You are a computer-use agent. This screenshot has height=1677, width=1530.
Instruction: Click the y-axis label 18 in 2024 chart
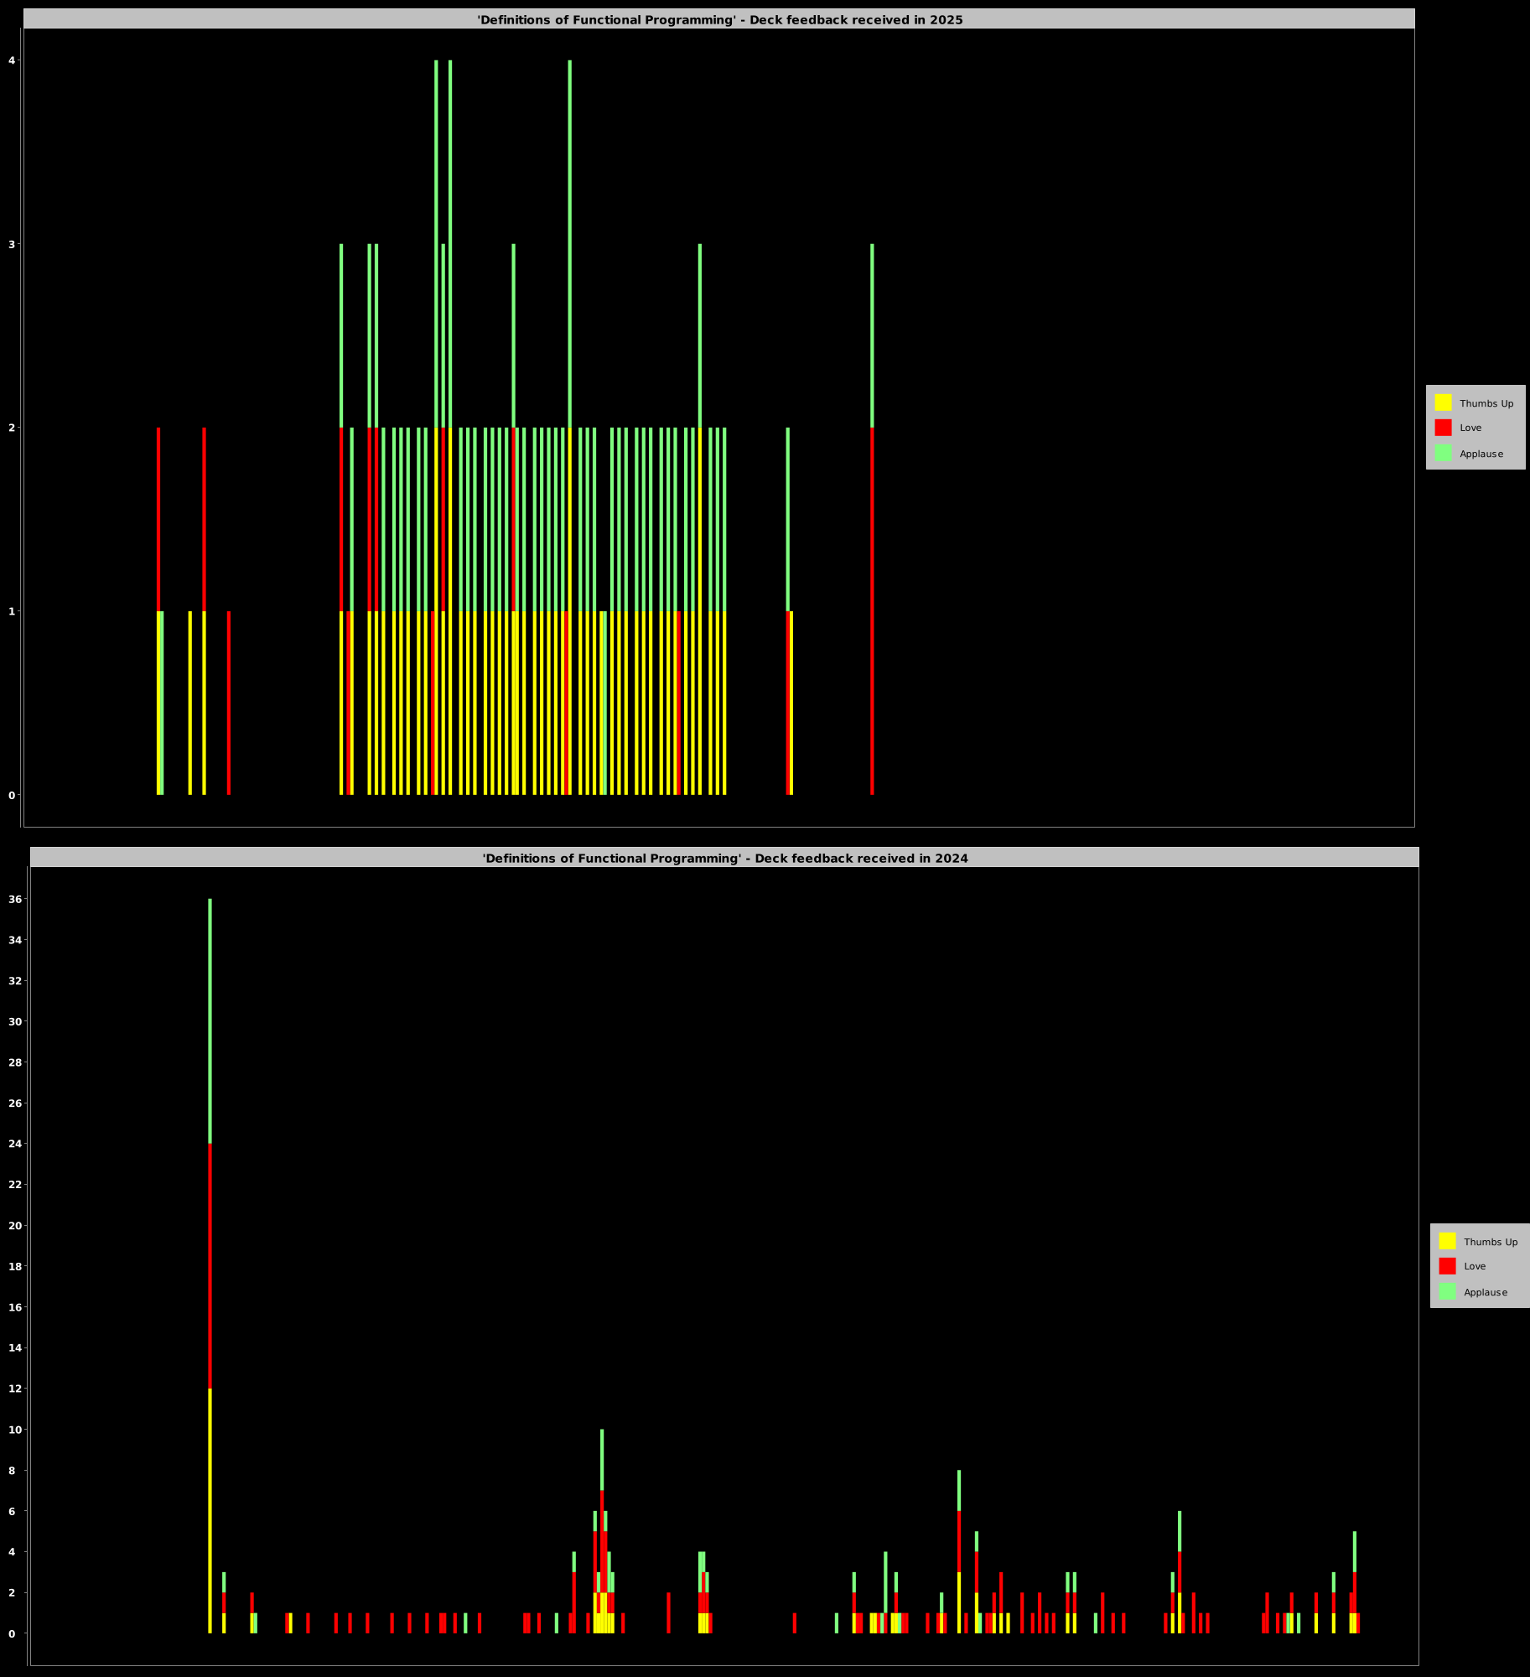click(x=14, y=1266)
